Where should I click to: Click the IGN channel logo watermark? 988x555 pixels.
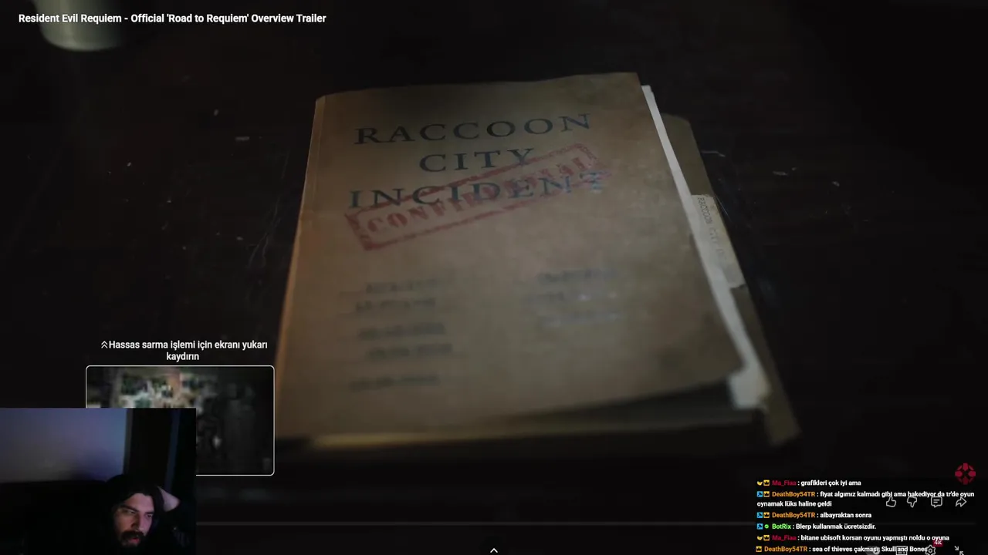click(965, 473)
